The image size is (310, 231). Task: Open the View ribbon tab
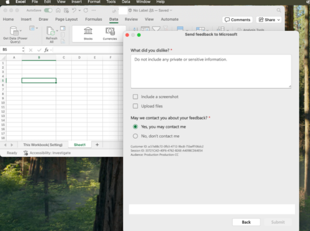pos(149,19)
